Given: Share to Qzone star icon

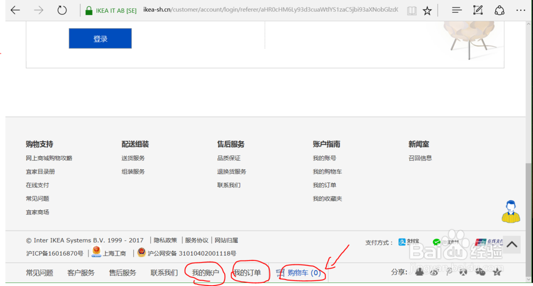Looking at the screenshot, I should 497,272.
